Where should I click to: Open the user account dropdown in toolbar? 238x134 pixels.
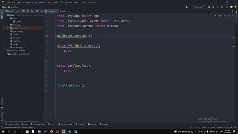coord(187,7)
